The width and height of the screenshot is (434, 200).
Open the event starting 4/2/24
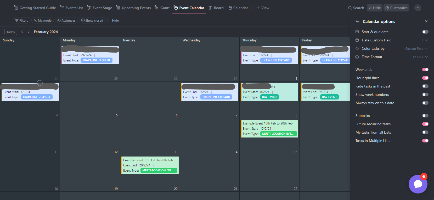click(30, 92)
